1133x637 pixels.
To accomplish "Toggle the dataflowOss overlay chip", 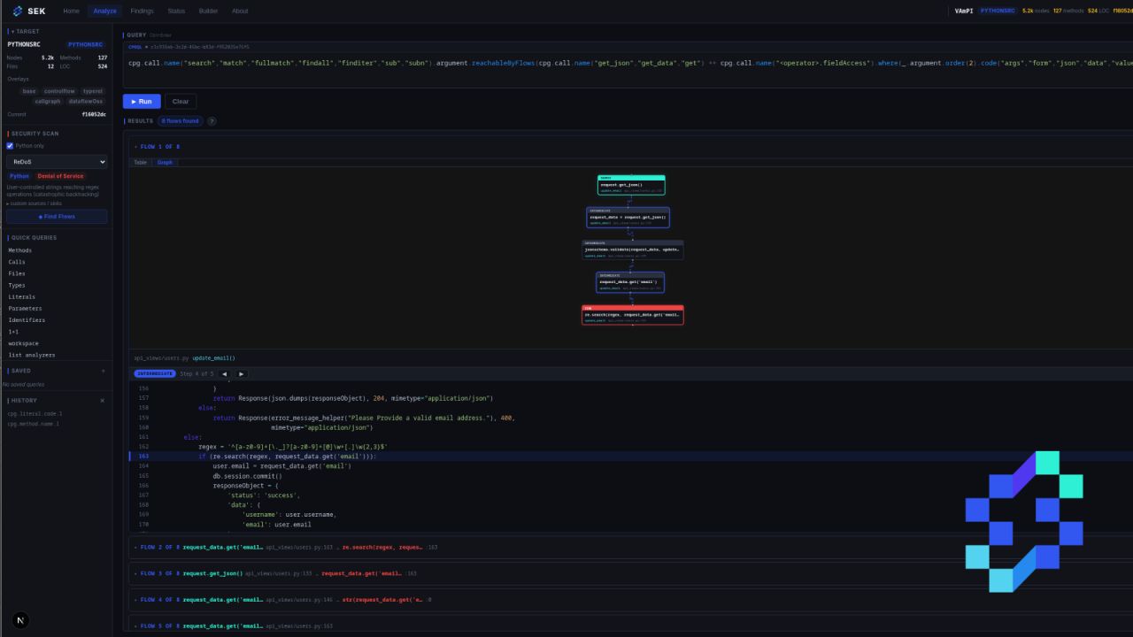I will tap(85, 101).
